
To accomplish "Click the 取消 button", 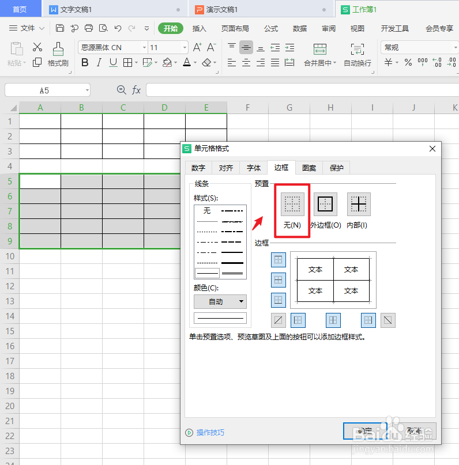I will click(x=414, y=431).
